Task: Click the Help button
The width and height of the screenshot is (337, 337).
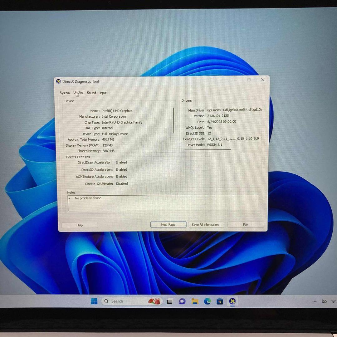Action: 80,225
